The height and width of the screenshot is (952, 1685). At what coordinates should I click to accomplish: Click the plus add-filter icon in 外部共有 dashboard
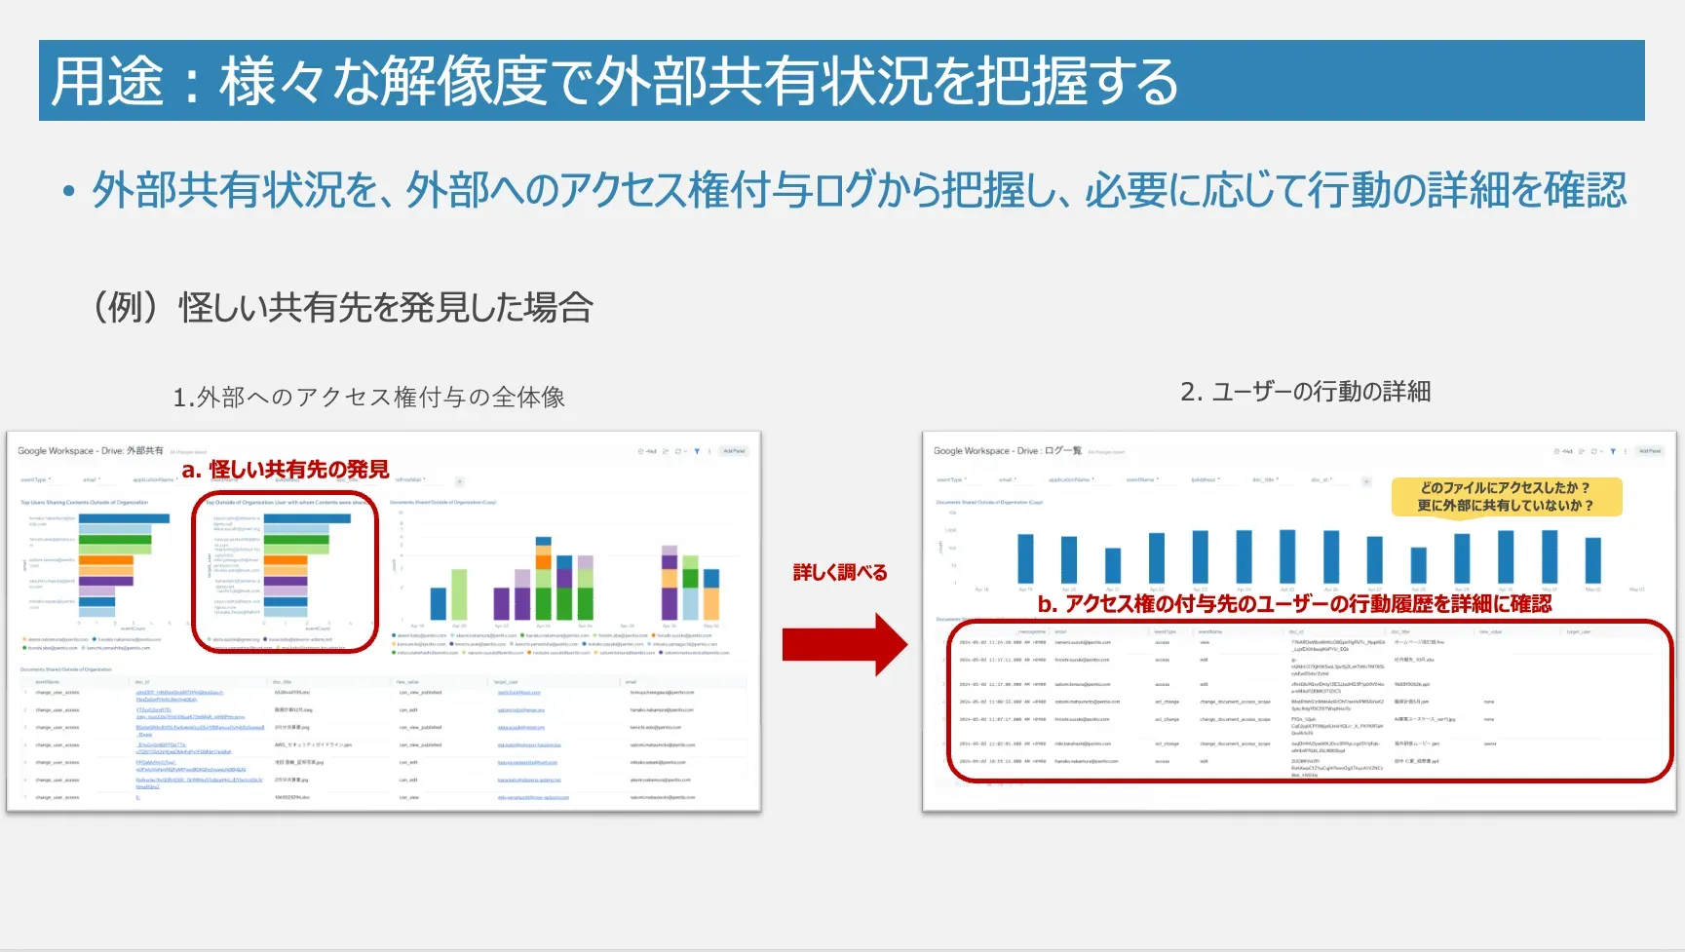[460, 480]
